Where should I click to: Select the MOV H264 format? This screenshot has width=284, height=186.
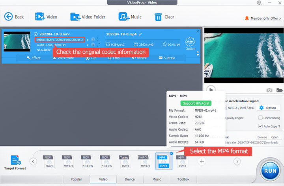click(49, 162)
